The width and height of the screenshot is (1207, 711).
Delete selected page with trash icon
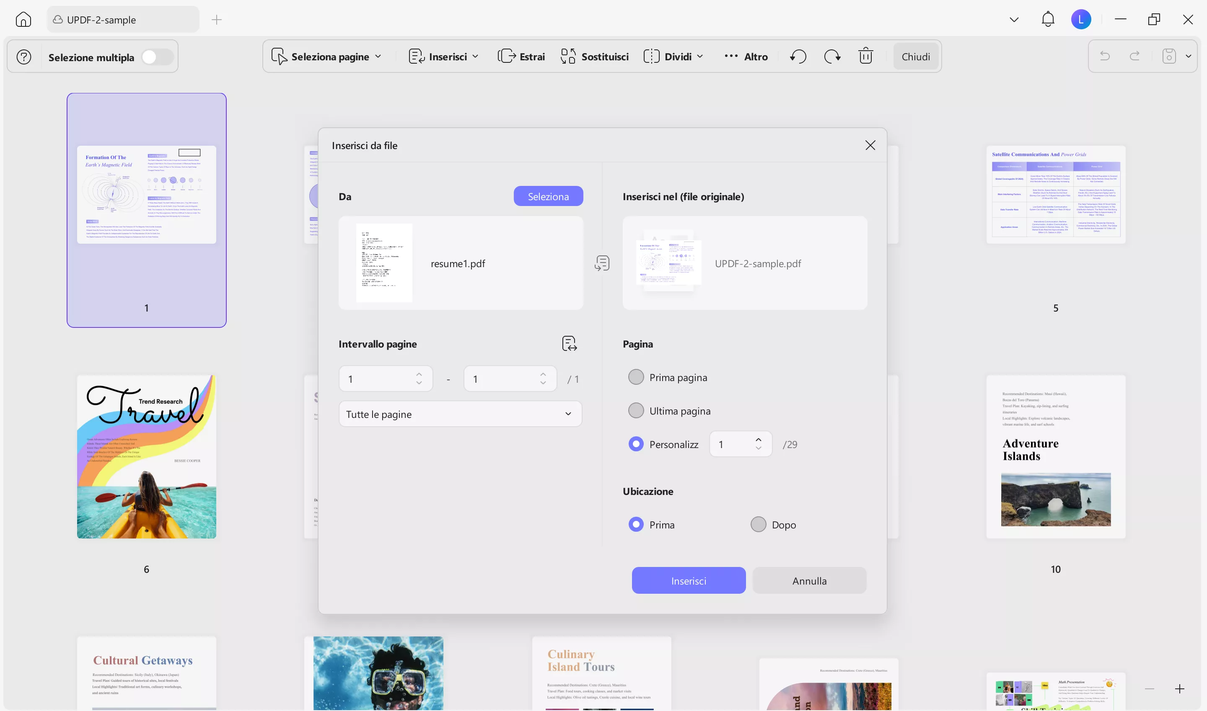[865, 57]
